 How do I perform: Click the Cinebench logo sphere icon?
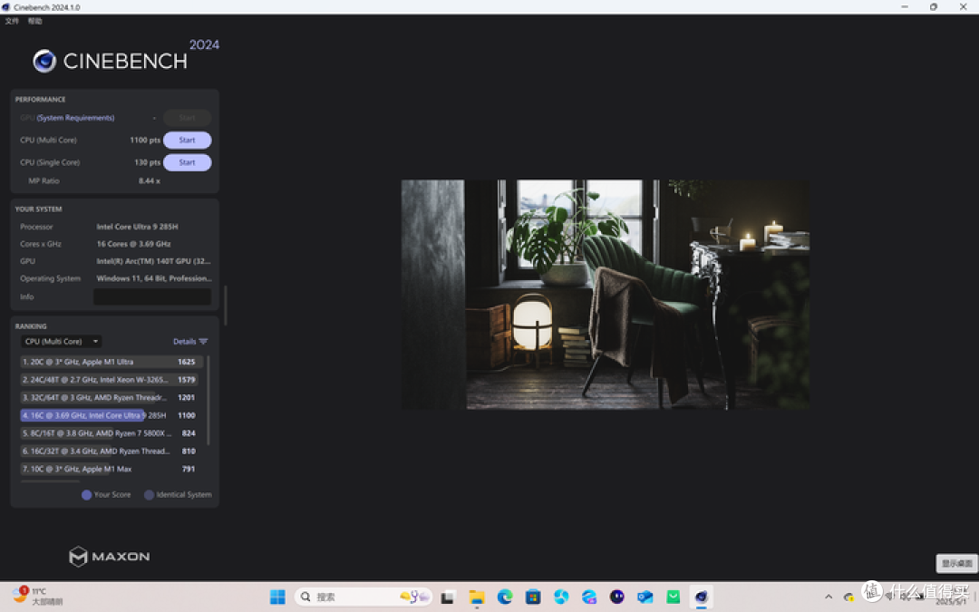(x=44, y=62)
